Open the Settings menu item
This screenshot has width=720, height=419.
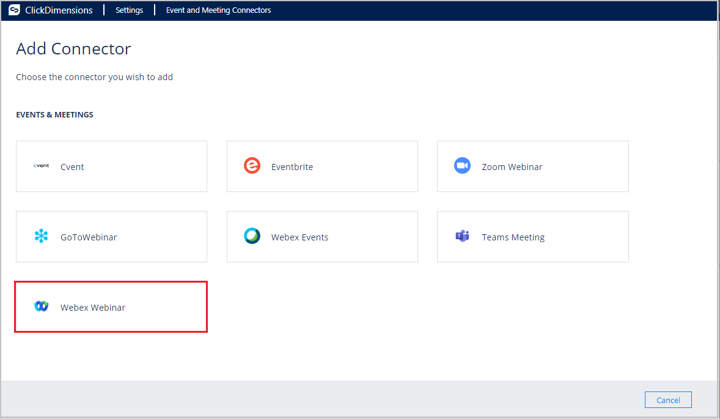[x=129, y=10]
